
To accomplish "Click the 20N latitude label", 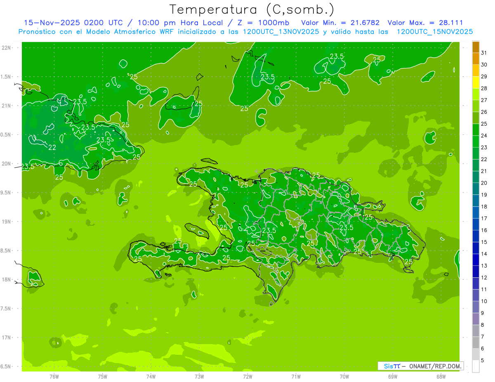I will click(6, 164).
